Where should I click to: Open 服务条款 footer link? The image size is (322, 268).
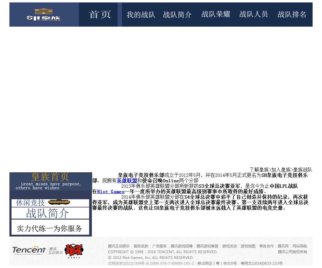(x=141, y=246)
